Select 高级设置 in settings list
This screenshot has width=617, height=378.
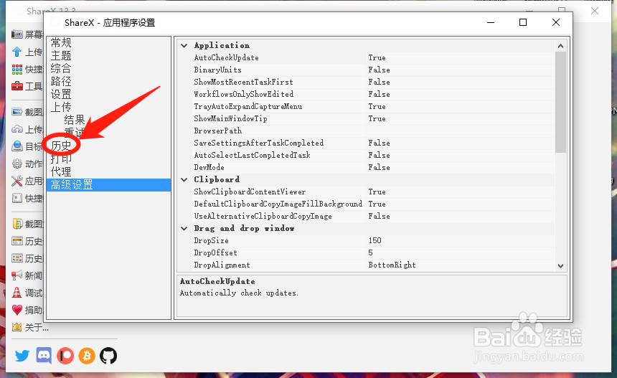(x=108, y=185)
